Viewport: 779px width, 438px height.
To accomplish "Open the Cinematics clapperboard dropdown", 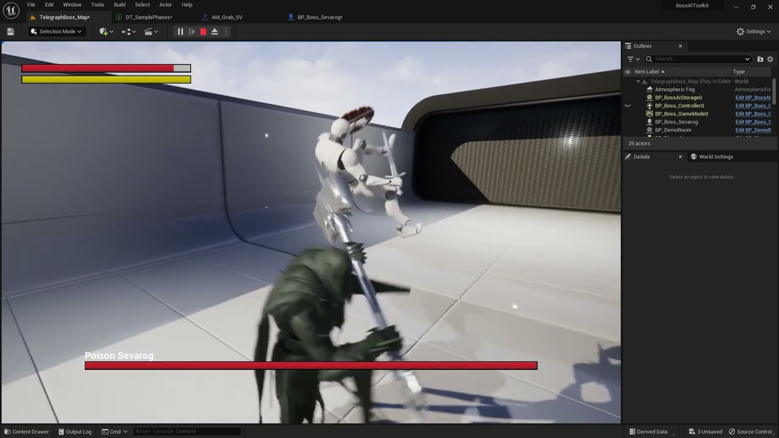I will pos(152,32).
